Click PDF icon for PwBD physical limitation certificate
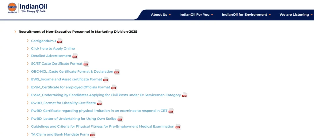 pyautogui.click(x=171, y=111)
